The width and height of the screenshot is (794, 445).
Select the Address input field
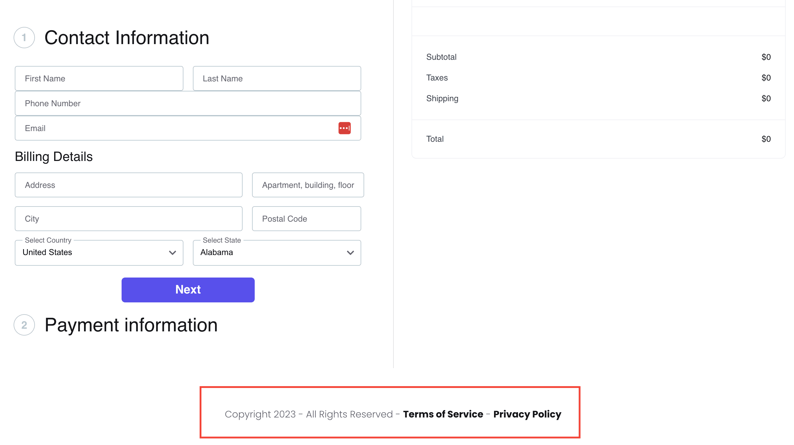click(x=128, y=185)
